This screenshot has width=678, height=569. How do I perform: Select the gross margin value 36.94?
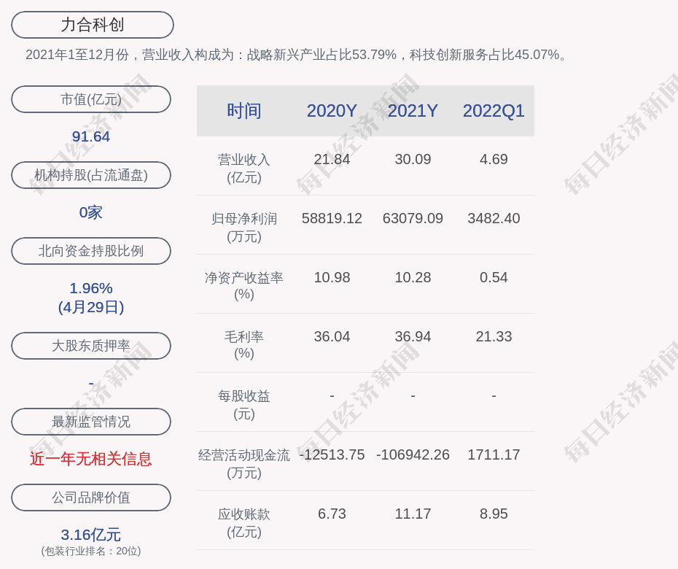(x=413, y=336)
